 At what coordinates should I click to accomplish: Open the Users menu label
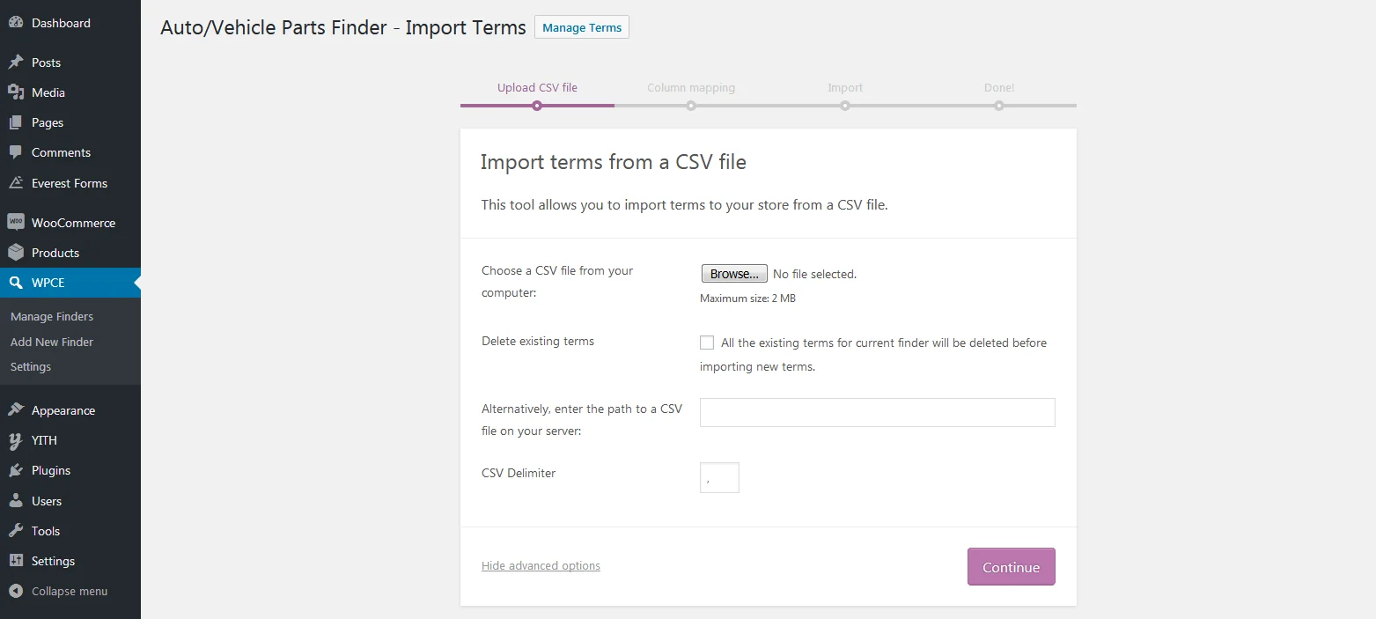coord(47,501)
